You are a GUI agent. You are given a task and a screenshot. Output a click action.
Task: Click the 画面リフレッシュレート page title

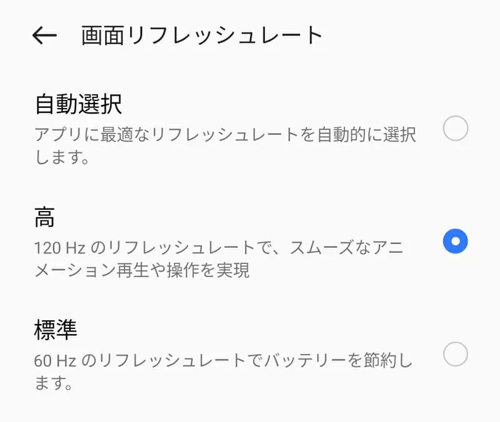[202, 36]
